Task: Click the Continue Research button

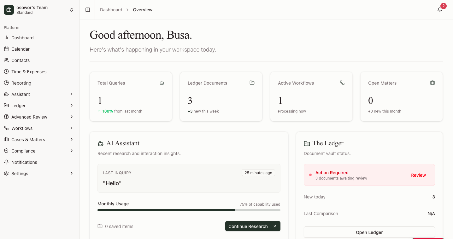Action: tap(252, 226)
